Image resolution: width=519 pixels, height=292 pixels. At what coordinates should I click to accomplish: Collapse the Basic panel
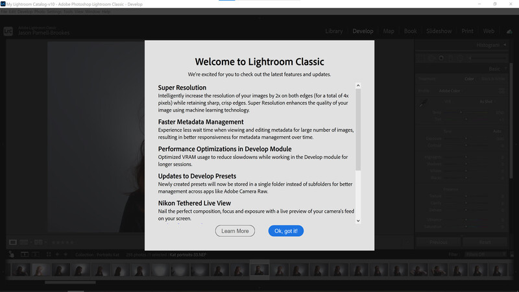[x=505, y=69]
